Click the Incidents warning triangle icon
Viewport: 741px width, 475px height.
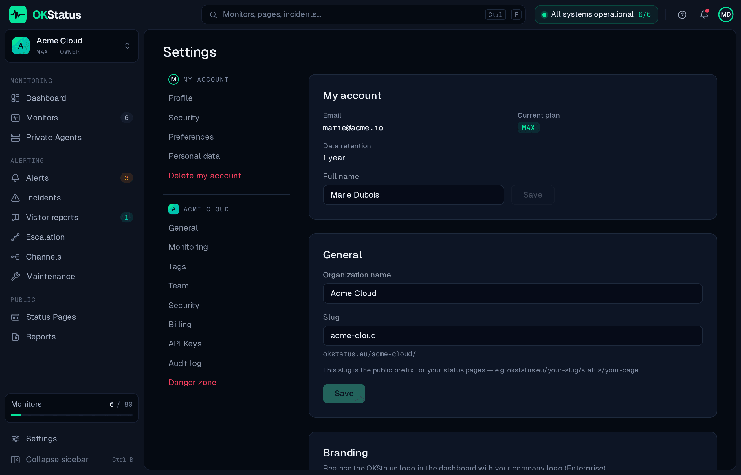click(15, 198)
